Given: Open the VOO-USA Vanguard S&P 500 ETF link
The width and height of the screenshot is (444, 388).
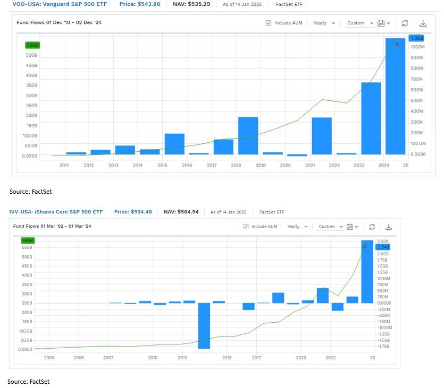Looking at the screenshot, I should point(60,4).
